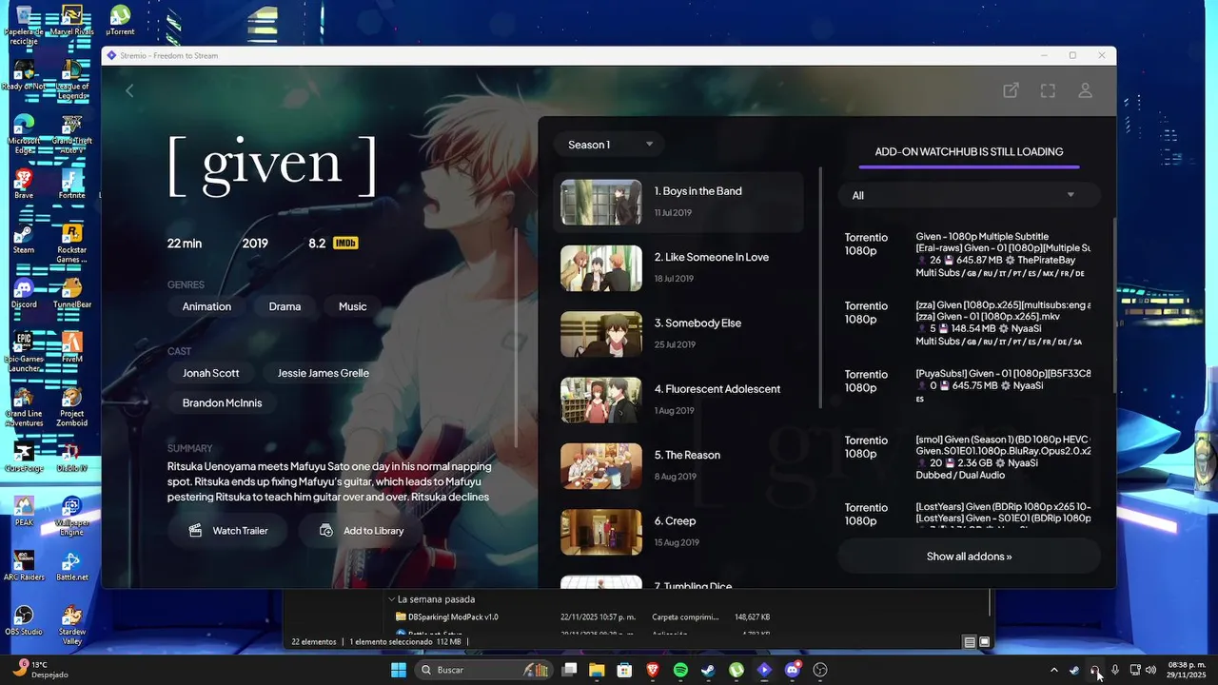Select episode 3 Somebody Else
This screenshot has height=685, width=1218.
pyautogui.click(x=678, y=334)
